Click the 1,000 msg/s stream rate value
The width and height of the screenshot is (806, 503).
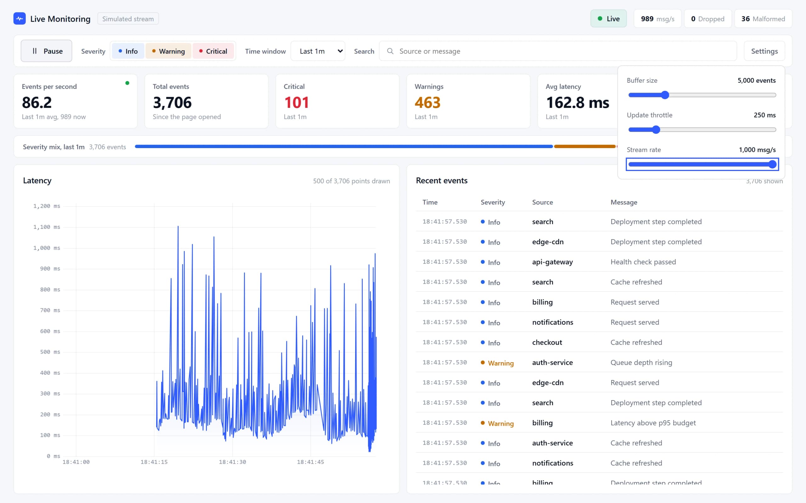[757, 150]
